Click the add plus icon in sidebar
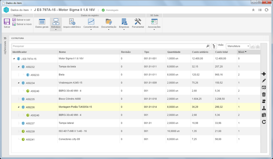This screenshot has height=159, width=273. click(264, 74)
